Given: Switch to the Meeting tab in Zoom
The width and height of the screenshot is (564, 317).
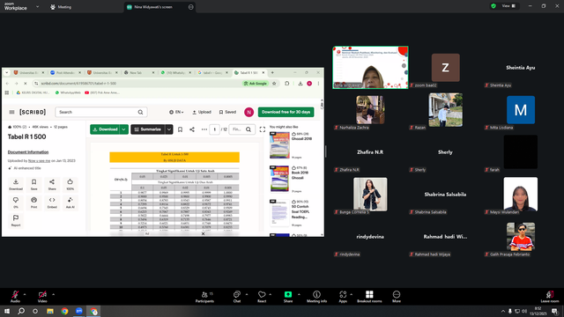Looking at the screenshot, I should click(x=61, y=7).
